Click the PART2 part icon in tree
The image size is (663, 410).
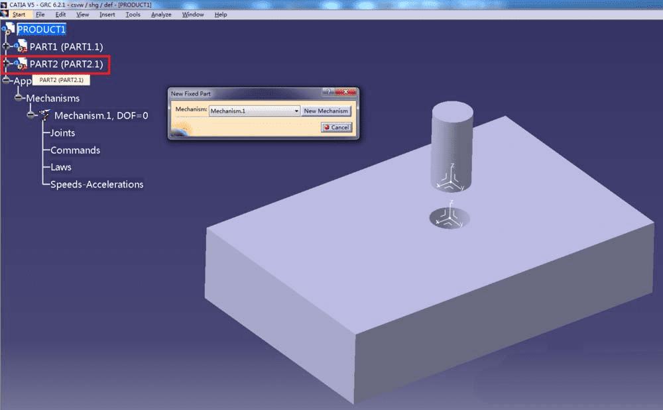[x=21, y=64]
